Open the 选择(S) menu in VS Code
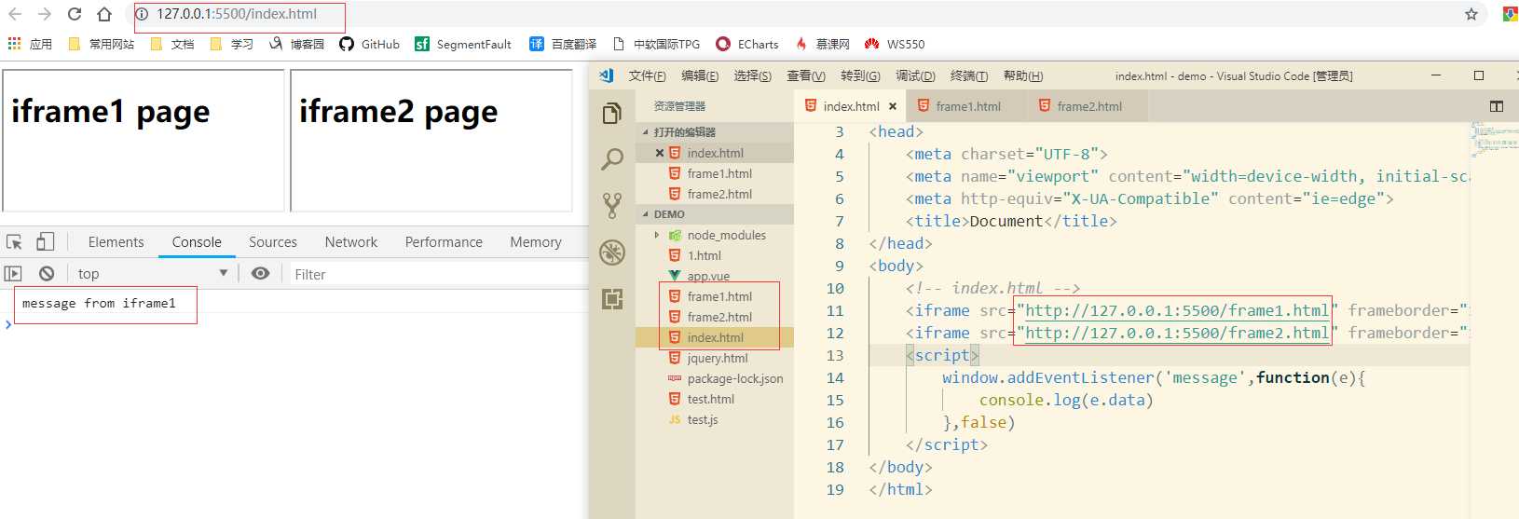Image resolution: width=1519 pixels, height=519 pixels. pyautogui.click(x=752, y=75)
